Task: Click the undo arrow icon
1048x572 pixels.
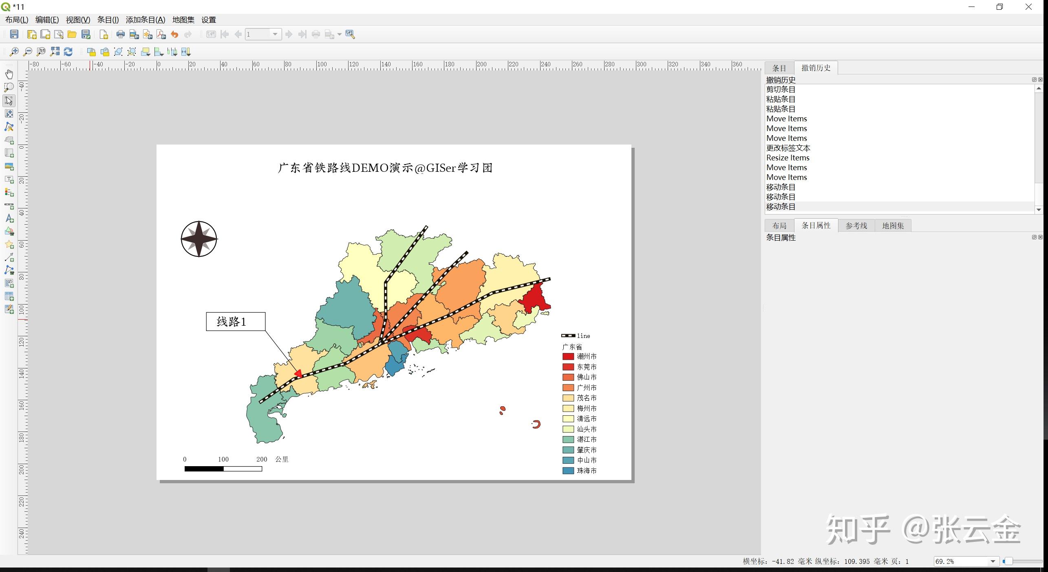Action: [174, 34]
